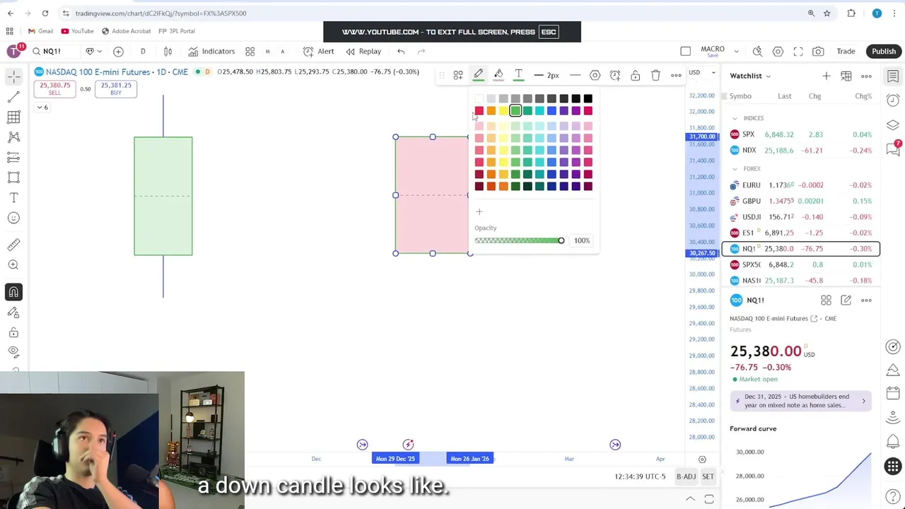Viewport: 905px width, 509px height.
Task: Select the ruler measure tool
Action: tap(13, 245)
